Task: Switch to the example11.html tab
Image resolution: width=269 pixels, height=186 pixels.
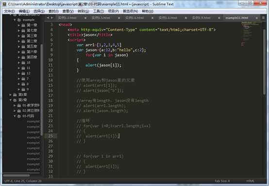Action: (x=237, y=18)
